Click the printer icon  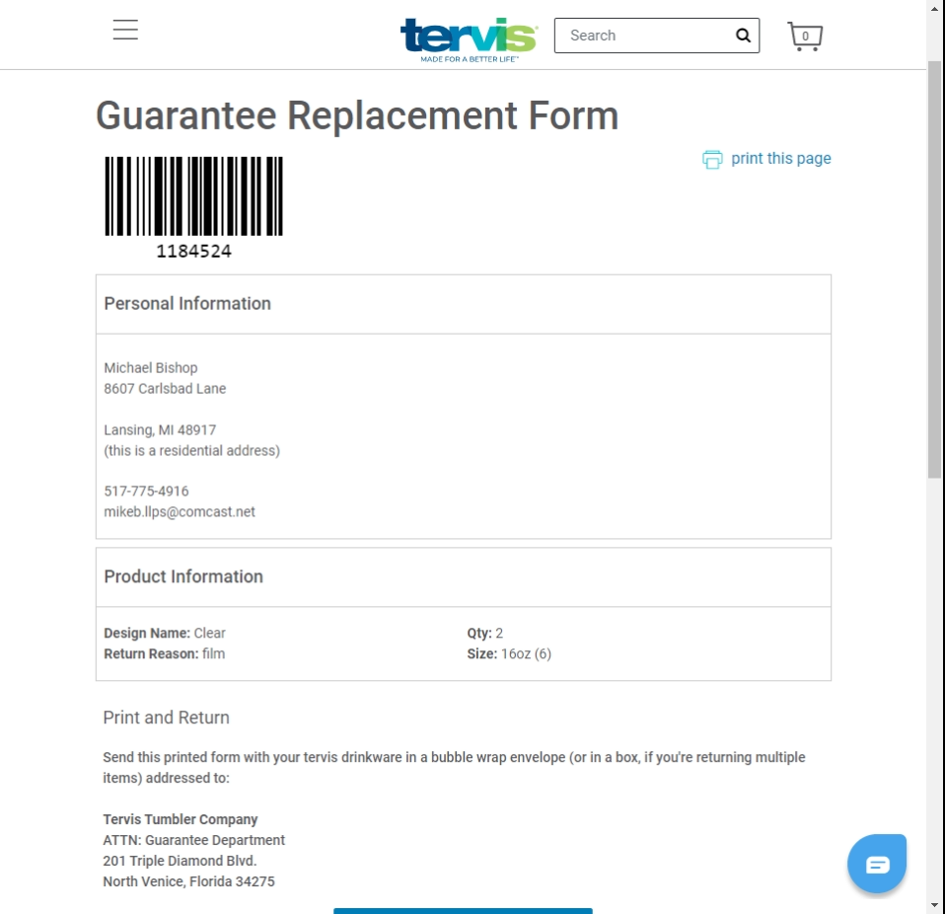712,159
